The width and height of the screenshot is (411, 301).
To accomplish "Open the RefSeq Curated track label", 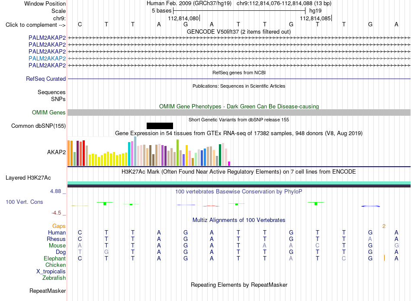I will [46, 79].
